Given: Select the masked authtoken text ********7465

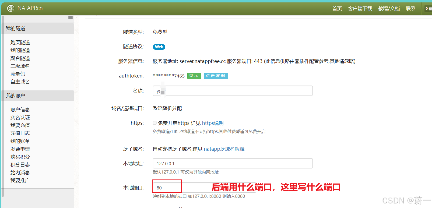Looking at the screenshot, I should [169, 76].
